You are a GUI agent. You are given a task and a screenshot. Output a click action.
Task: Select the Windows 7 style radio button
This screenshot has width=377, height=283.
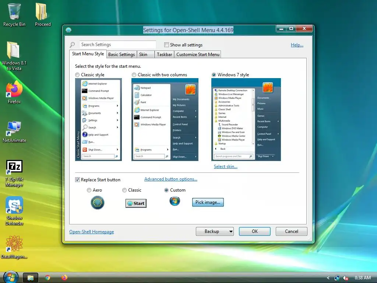tap(214, 75)
